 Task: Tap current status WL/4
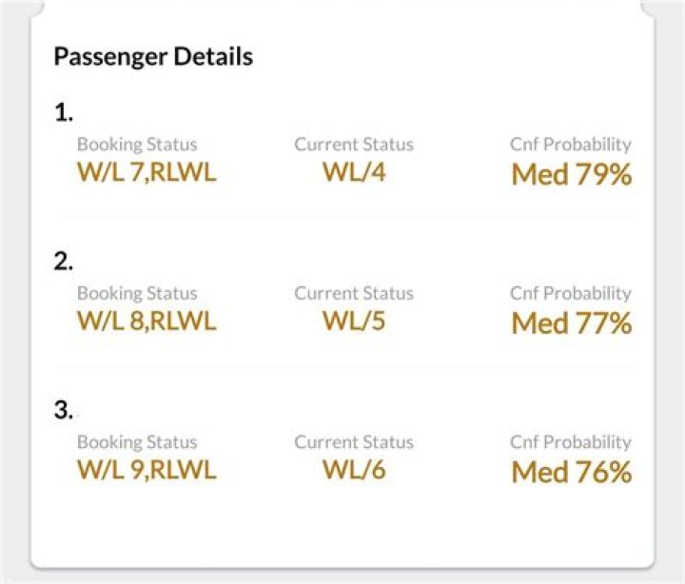pyautogui.click(x=354, y=172)
